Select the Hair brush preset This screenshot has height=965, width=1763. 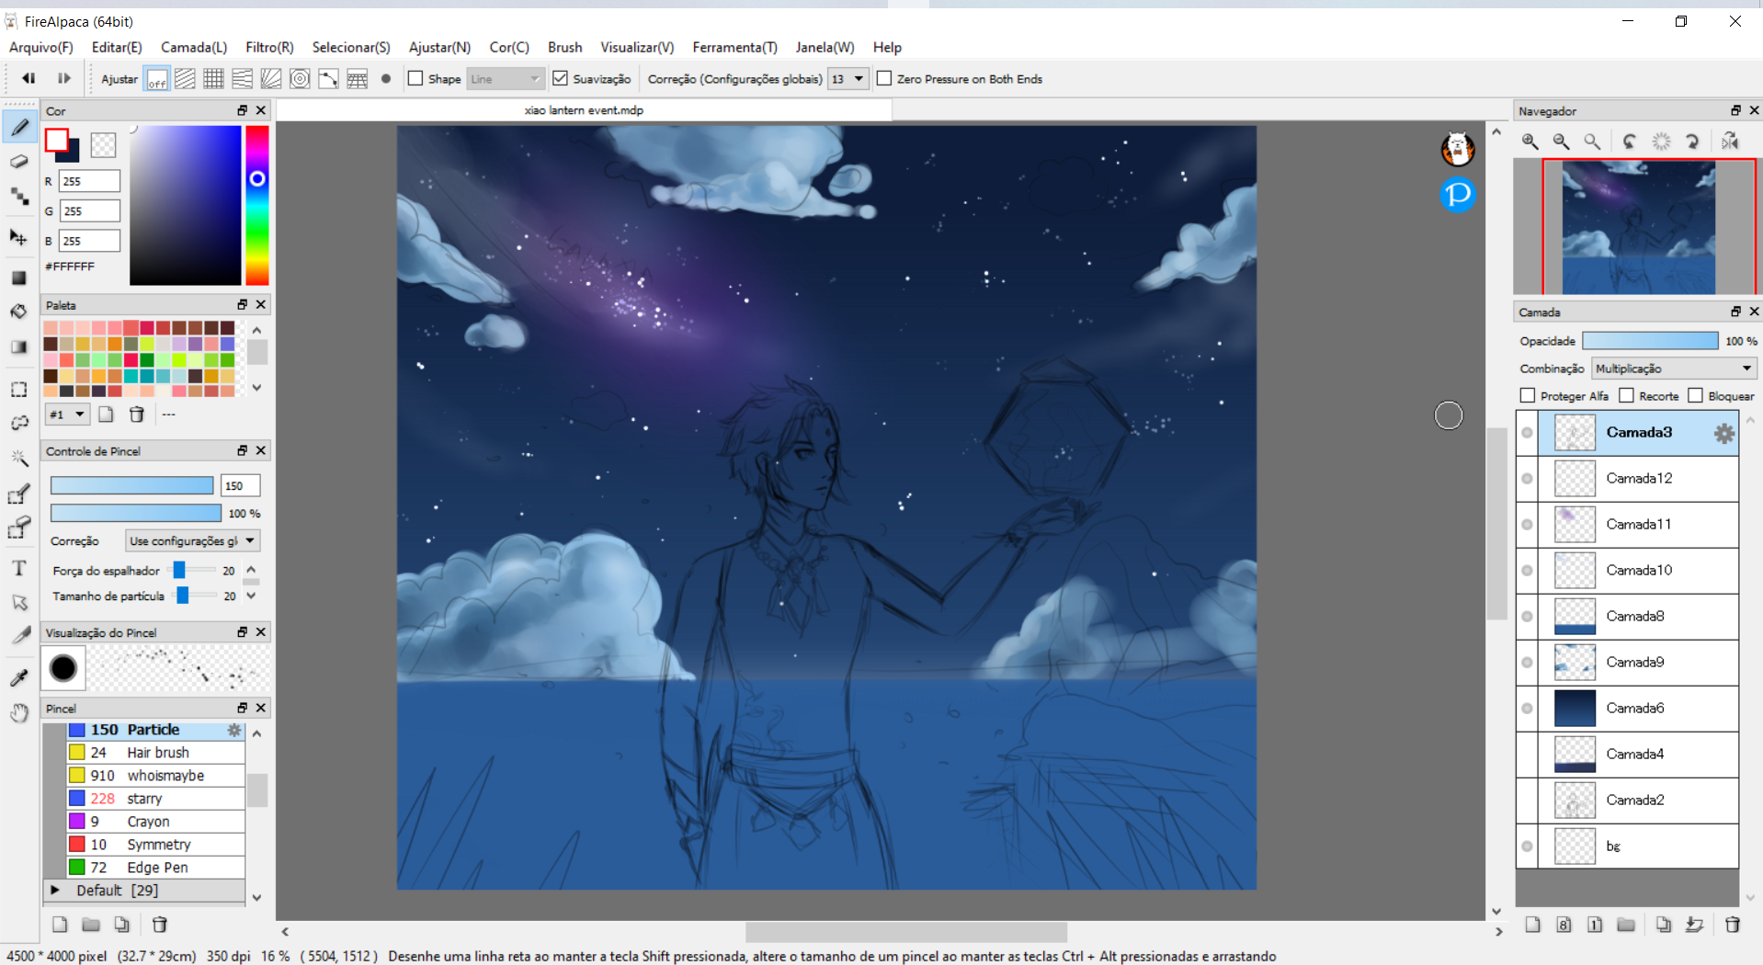156,752
